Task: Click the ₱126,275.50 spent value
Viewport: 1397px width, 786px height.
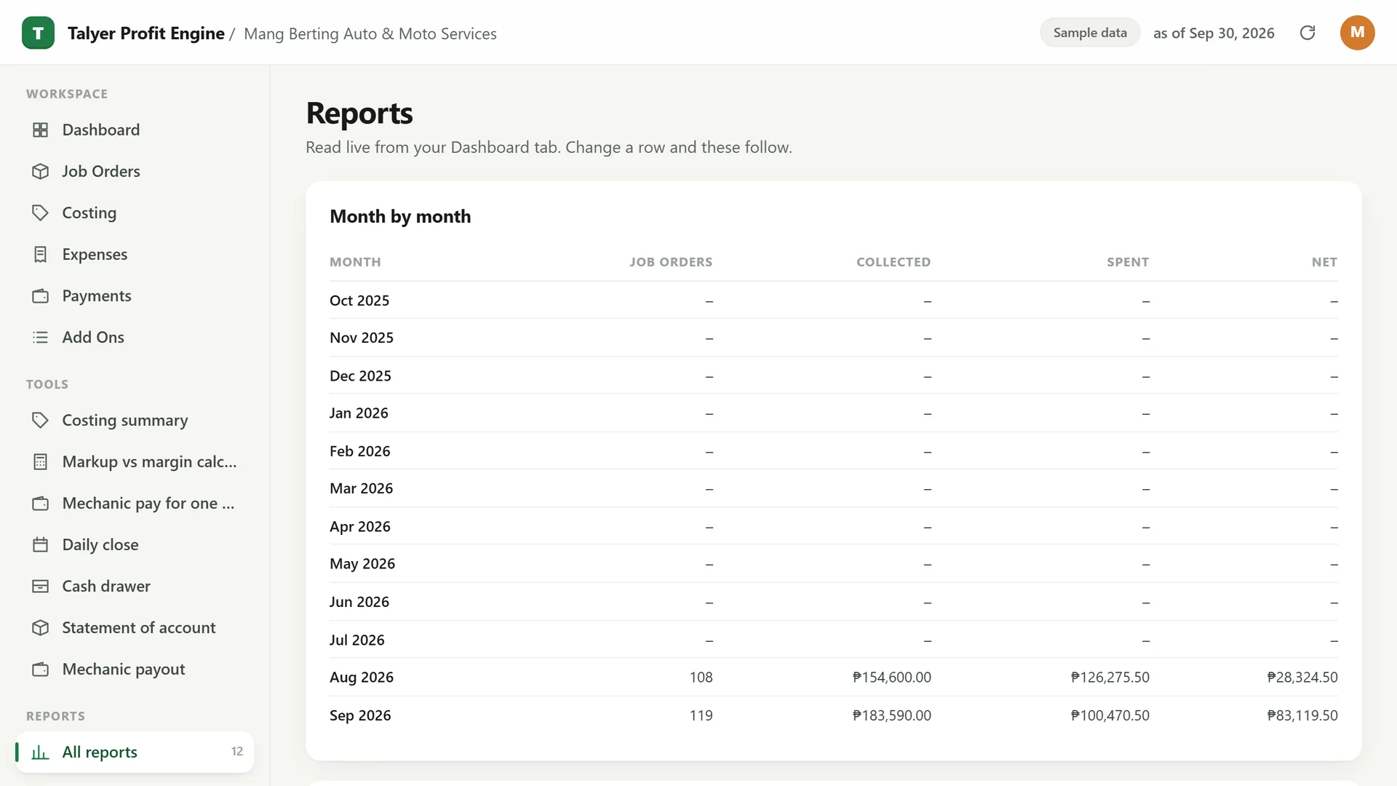Action: click(1110, 678)
